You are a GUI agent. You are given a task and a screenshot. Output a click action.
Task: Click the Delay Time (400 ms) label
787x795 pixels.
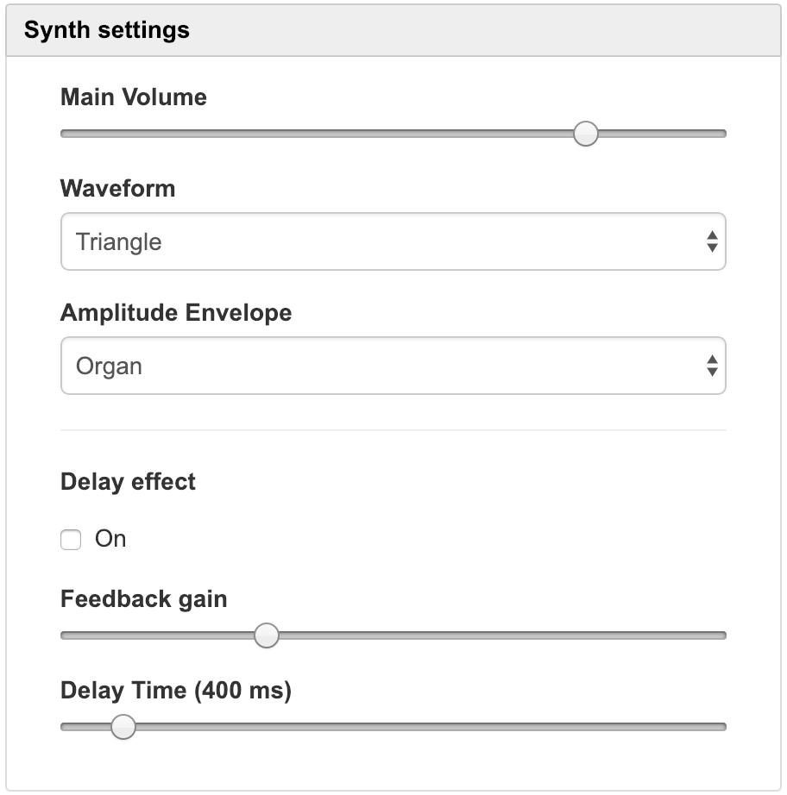pos(176,691)
